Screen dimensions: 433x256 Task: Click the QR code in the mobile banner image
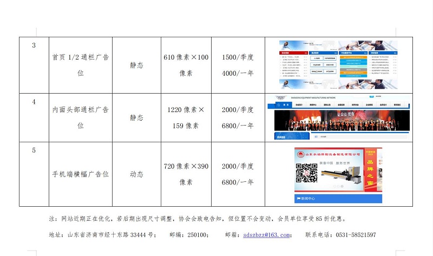pyautogui.click(x=306, y=173)
